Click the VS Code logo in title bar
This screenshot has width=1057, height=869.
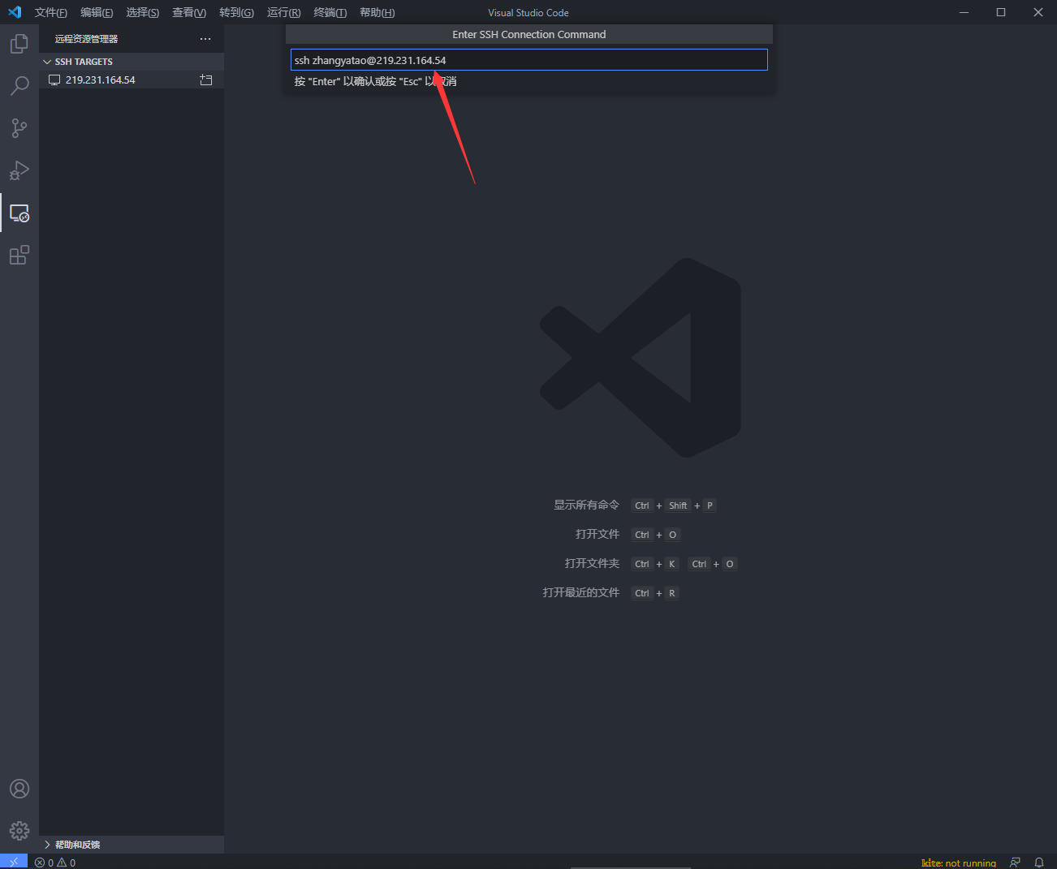click(x=15, y=12)
